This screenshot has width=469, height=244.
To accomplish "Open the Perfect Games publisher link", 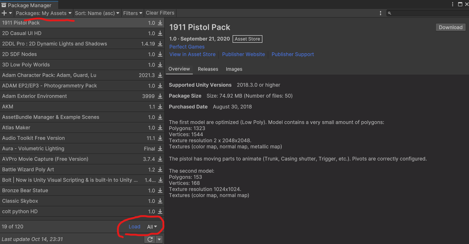I will click(187, 47).
